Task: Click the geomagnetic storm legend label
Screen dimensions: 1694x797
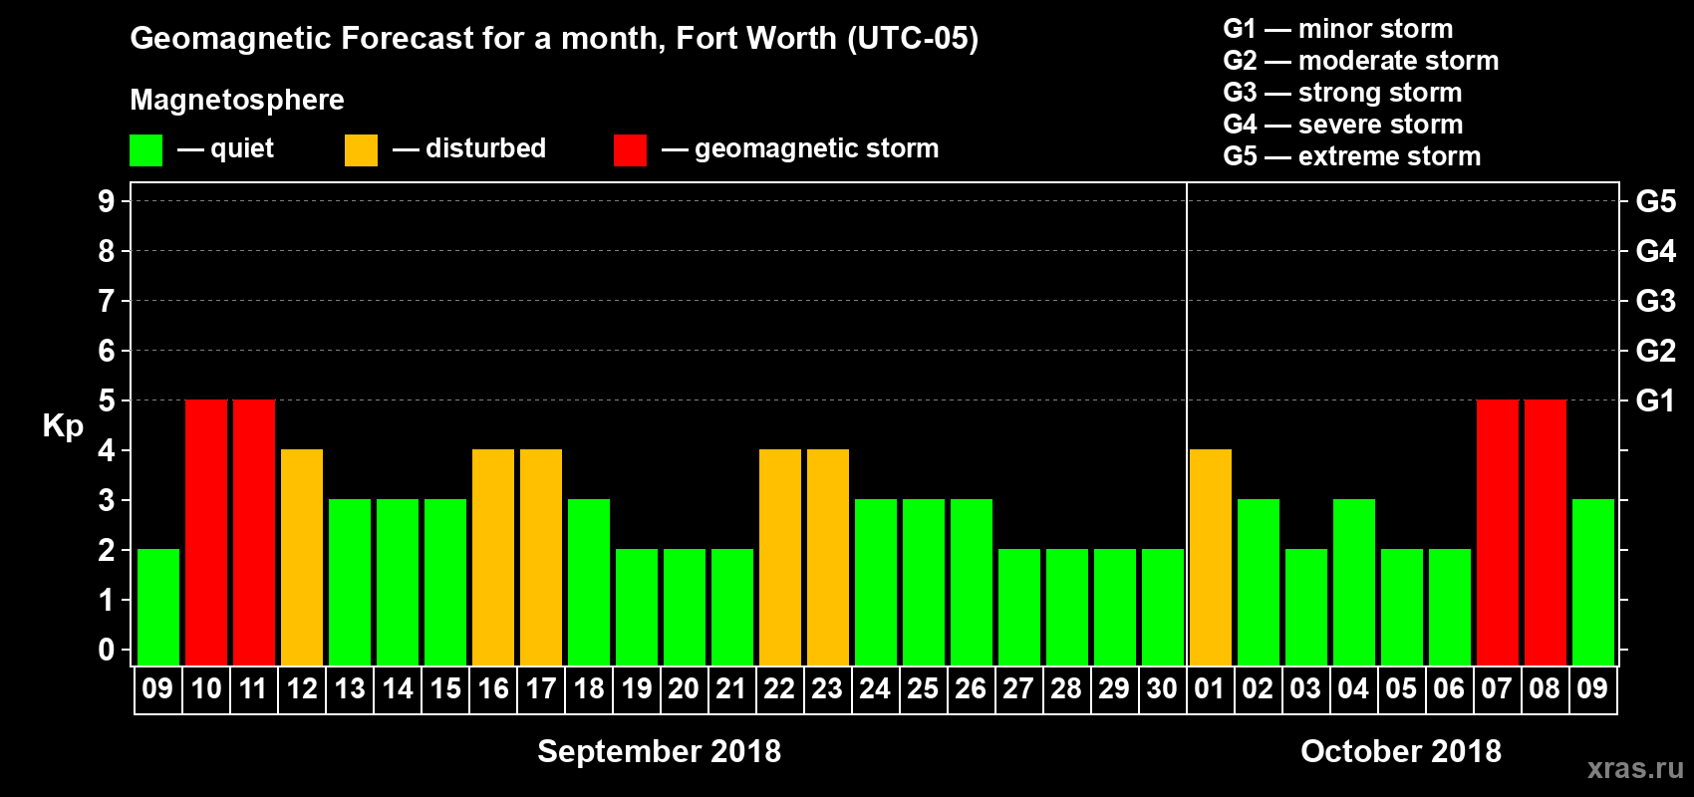Action: tap(817, 149)
